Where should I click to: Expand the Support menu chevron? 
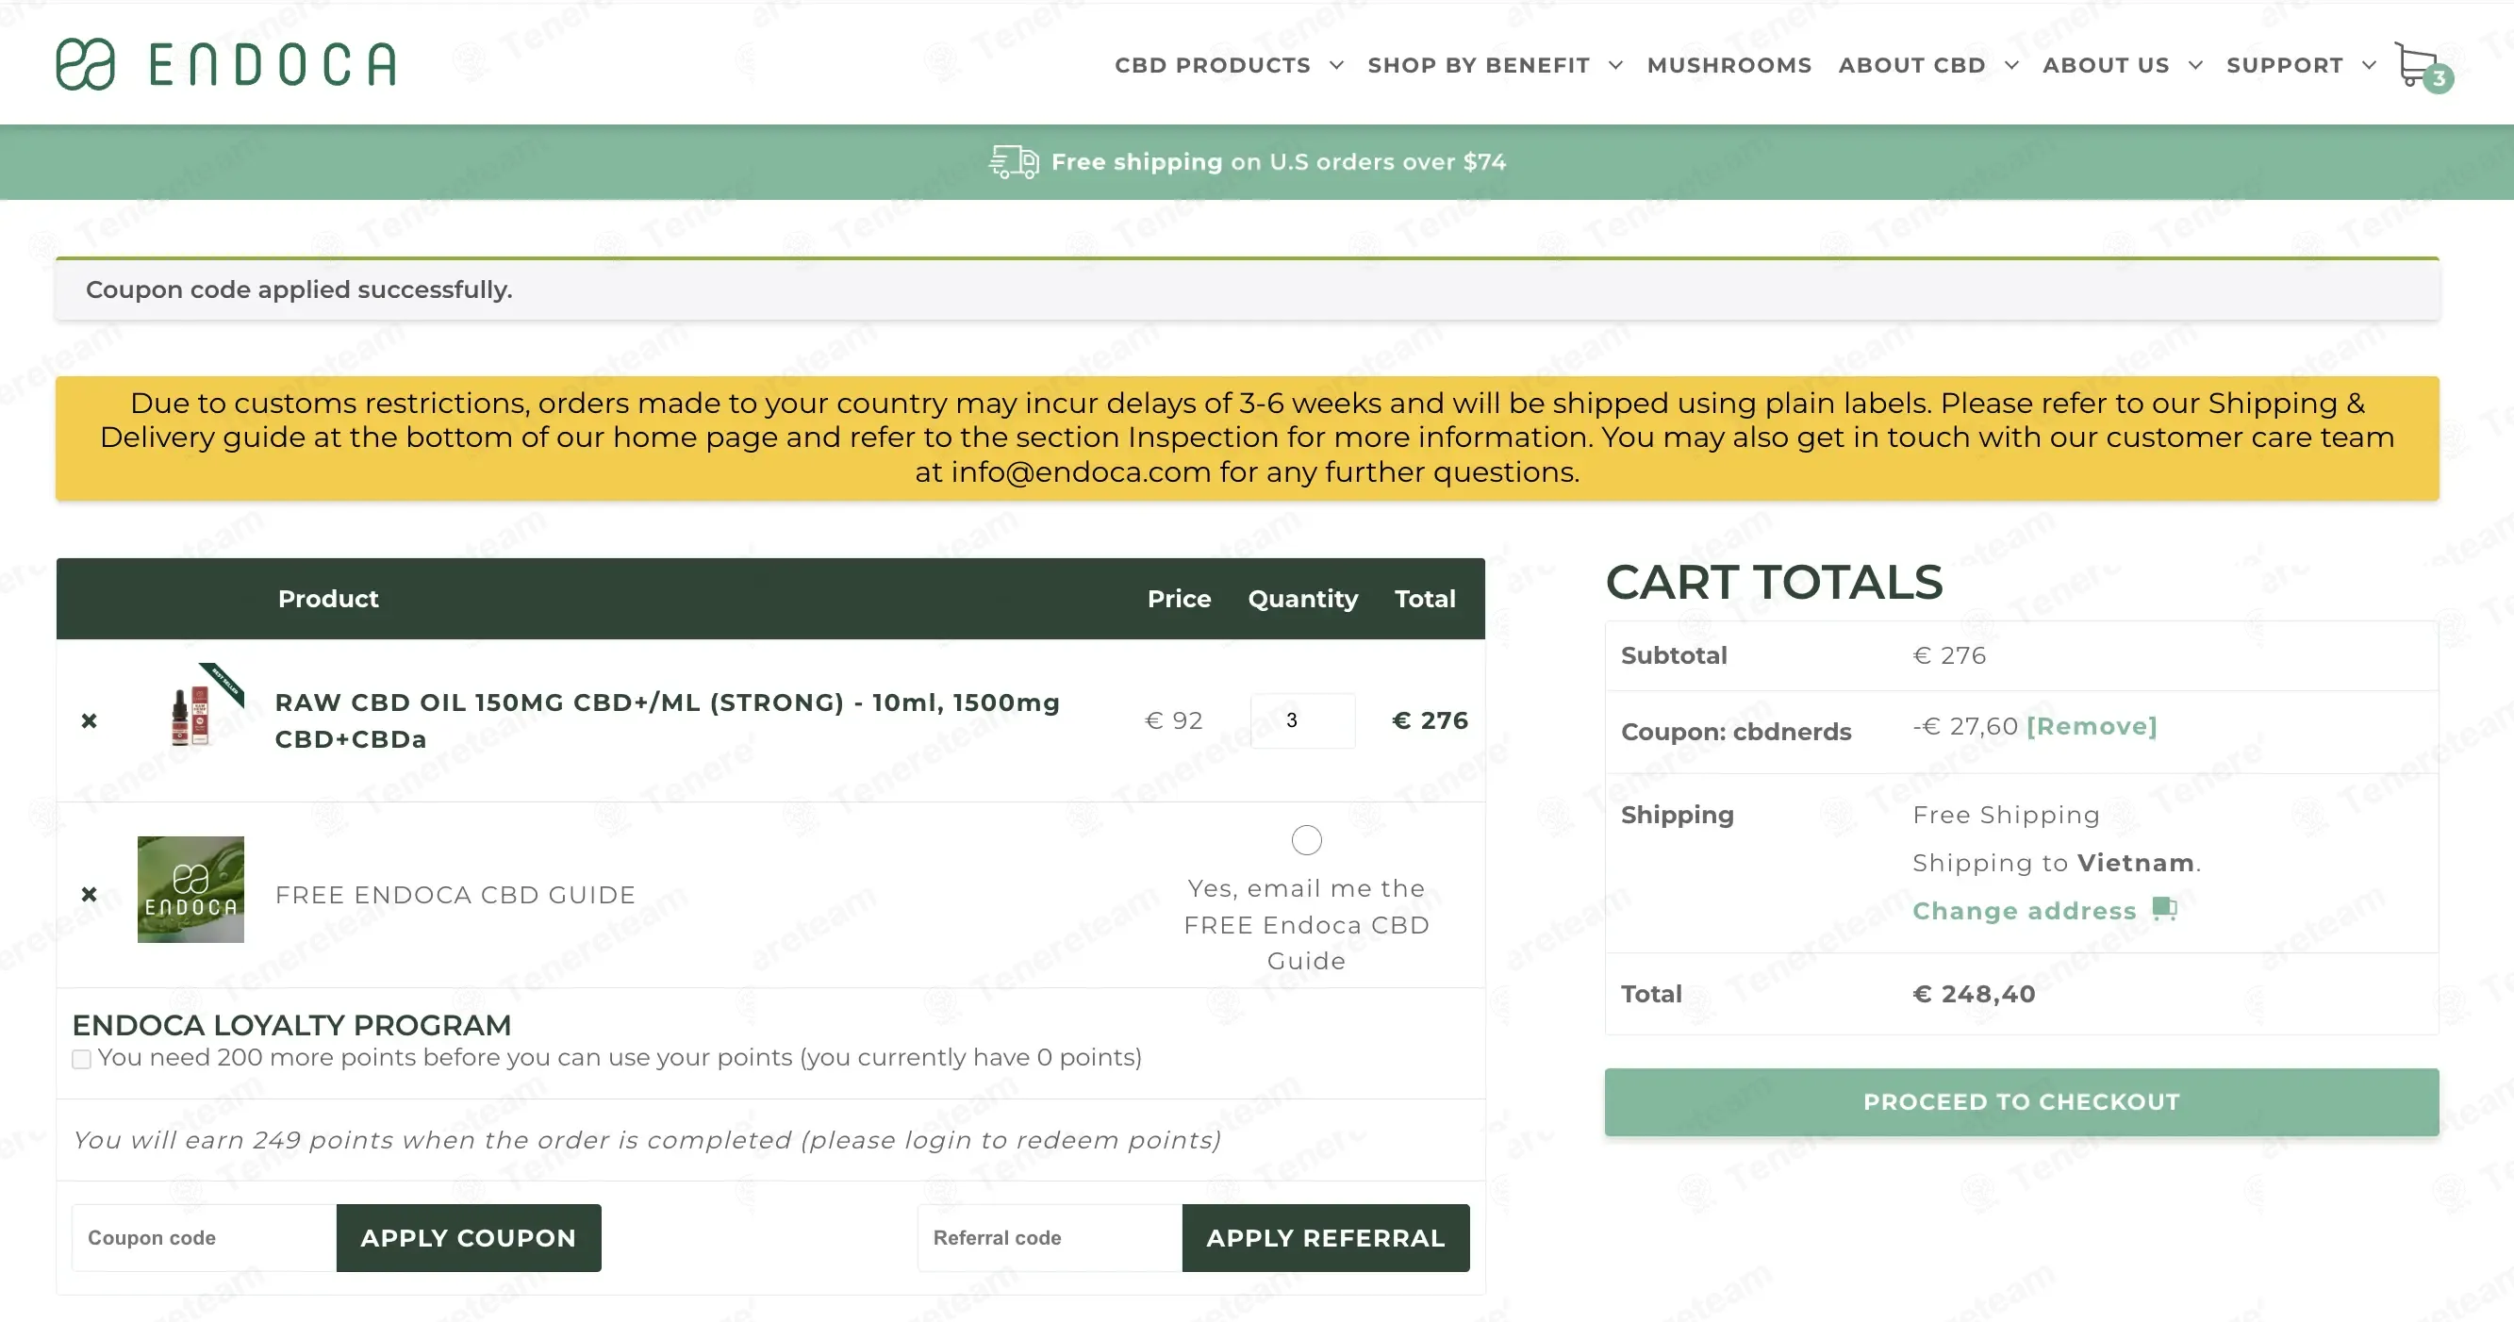click(x=2369, y=65)
